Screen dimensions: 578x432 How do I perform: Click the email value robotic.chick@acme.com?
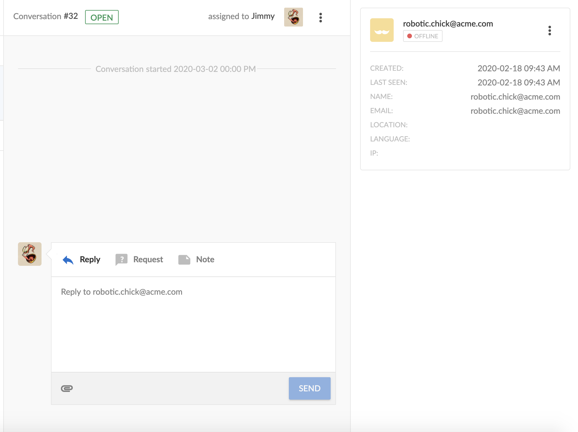point(515,111)
